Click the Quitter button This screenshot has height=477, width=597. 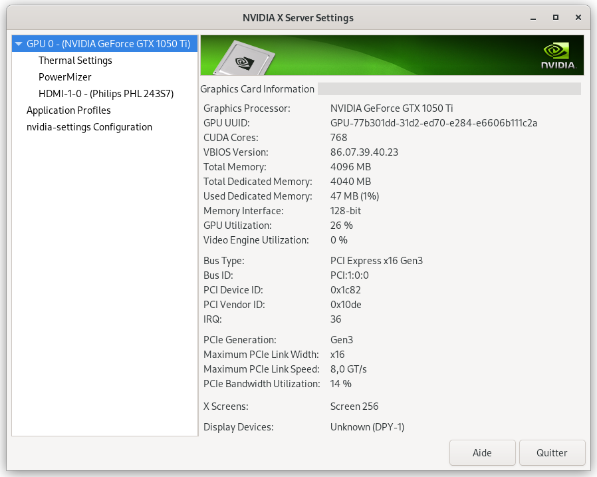pyautogui.click(x=552, y=452)
